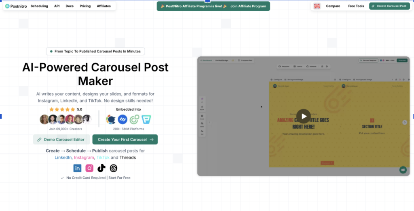
Task: Click the green interlocking-circles platform logo
Action: (134, 119)
